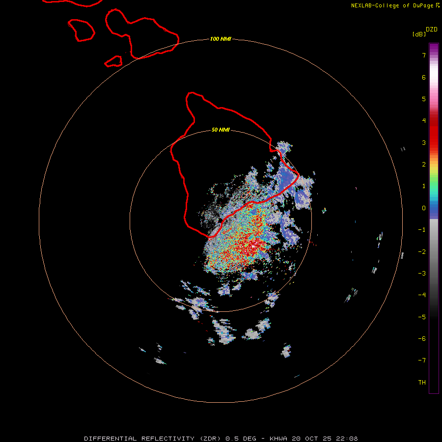Click the -7 dB tick label on the color bar
Viewport: 442px width, 442px height.
[x=422, y=360]
